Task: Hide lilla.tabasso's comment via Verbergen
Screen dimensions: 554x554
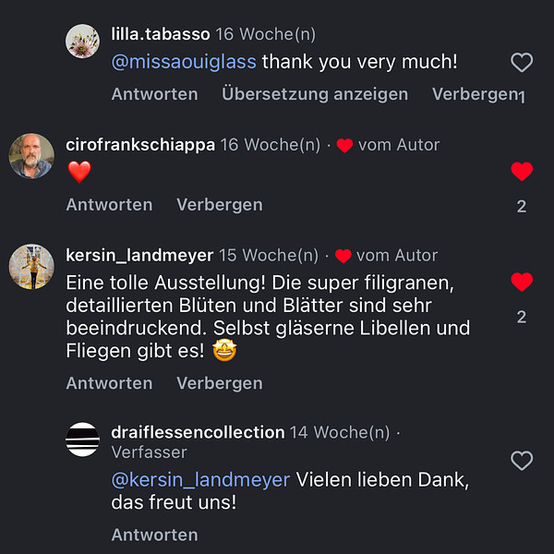Action: (x=473, y=94)
